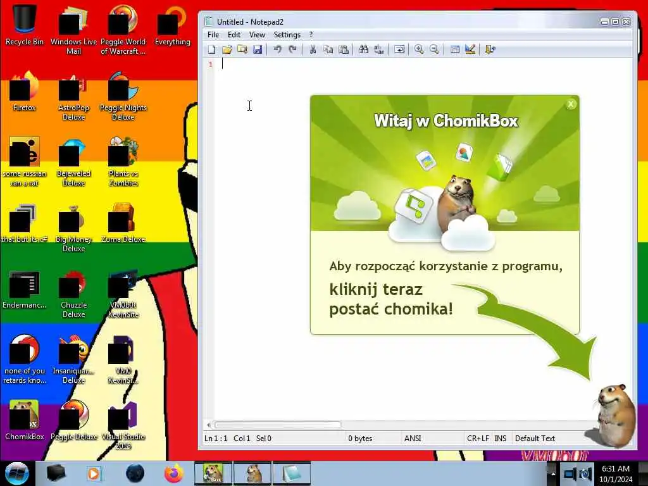
Task: Click the Replace toolbar icon
Action: [379, 49]
